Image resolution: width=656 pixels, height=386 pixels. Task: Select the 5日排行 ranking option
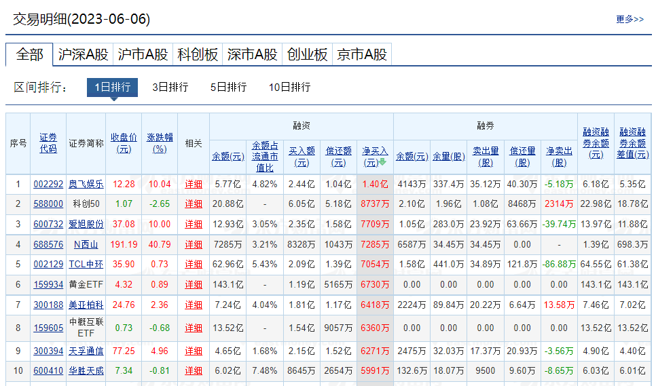228,87
